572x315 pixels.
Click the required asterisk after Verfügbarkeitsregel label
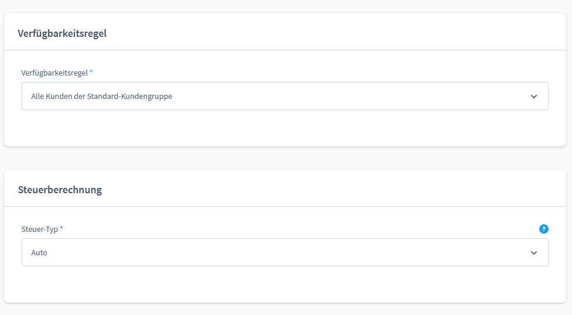pyautogui.click(x=91, y=72)
